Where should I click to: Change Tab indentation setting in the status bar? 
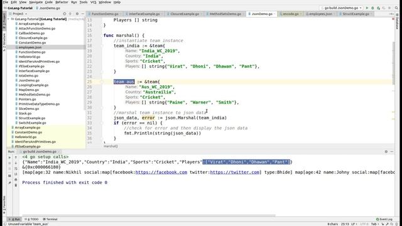pos(374,224)
